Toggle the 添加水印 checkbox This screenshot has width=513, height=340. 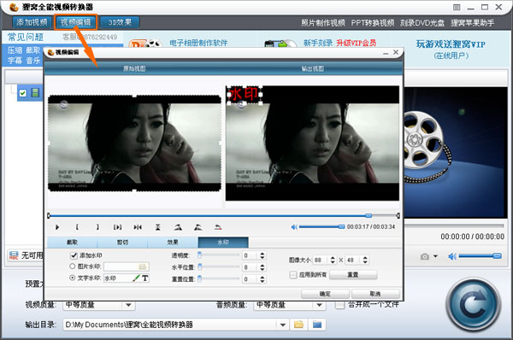tap(74, 255)
